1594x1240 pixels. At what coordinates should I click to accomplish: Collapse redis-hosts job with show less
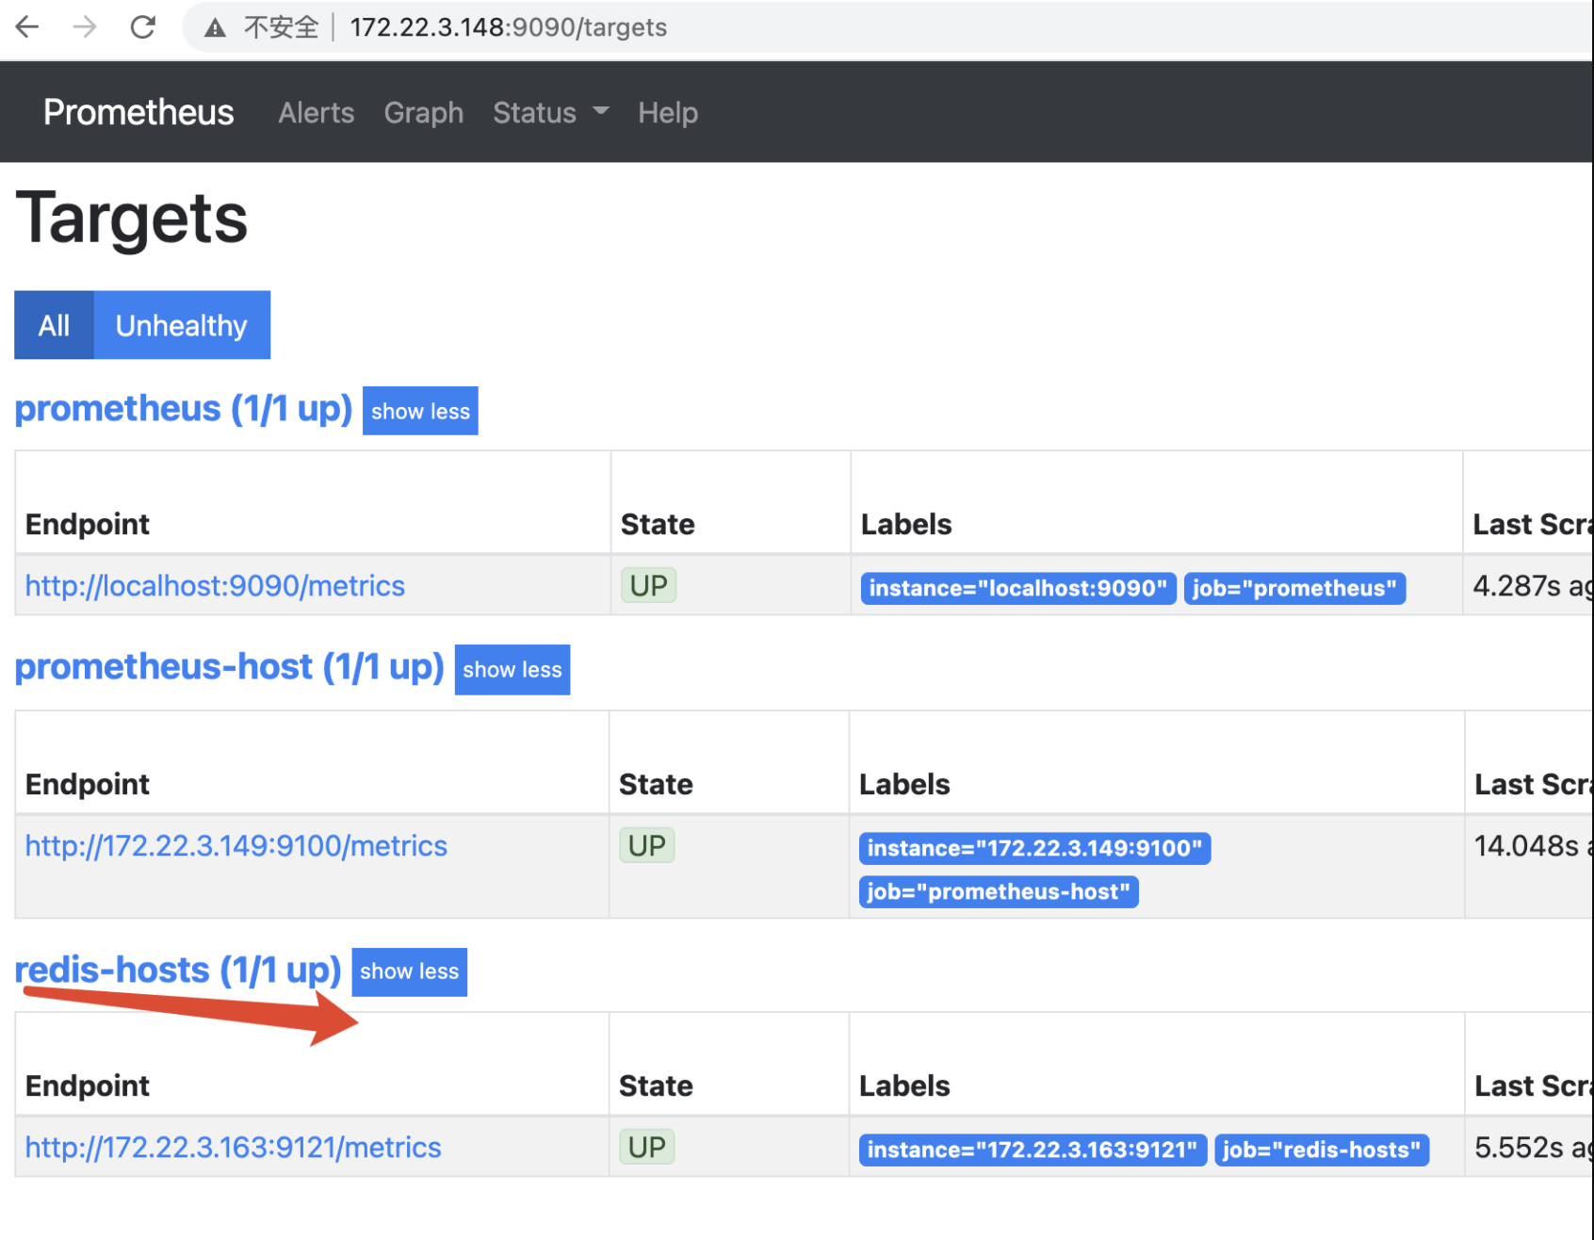click(409, 971)
